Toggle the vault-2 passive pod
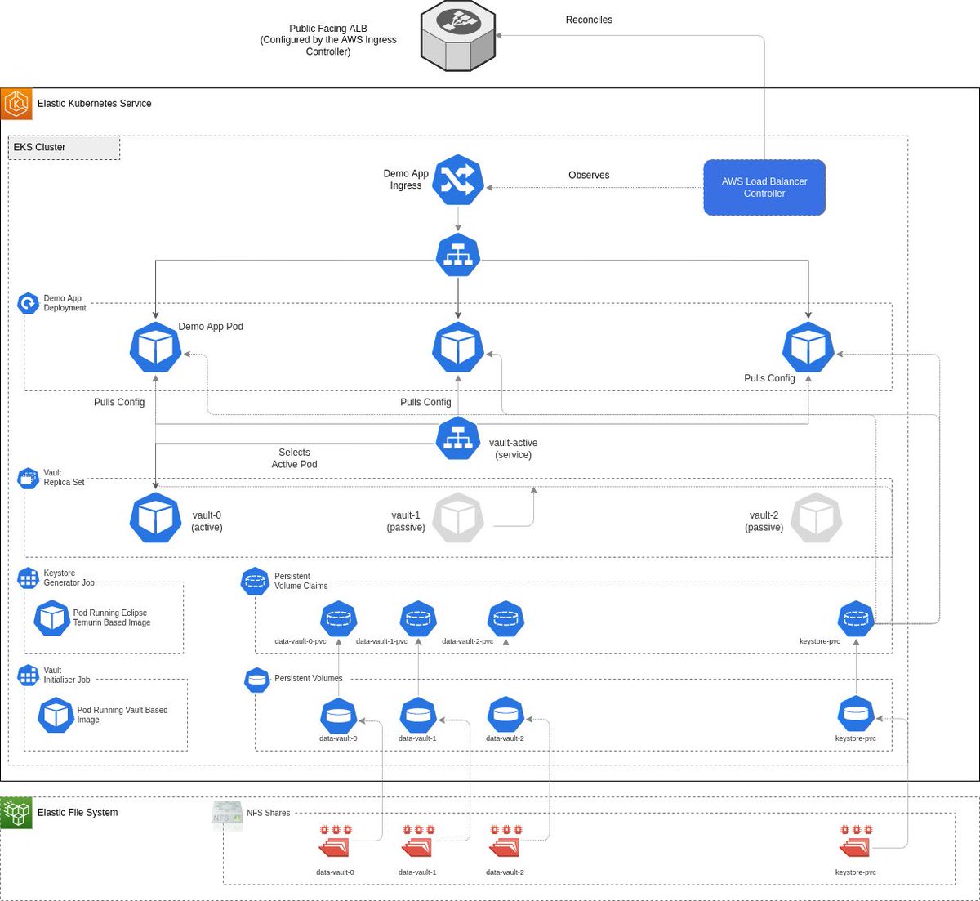 tap(815, 517)
